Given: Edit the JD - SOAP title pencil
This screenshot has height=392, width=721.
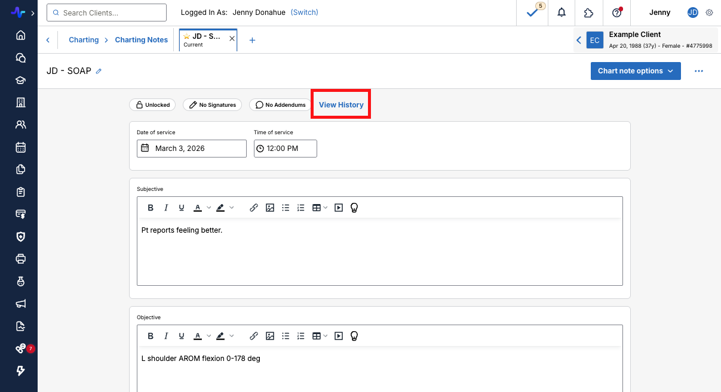Looking at the screenshot, I should click(99, 71).
